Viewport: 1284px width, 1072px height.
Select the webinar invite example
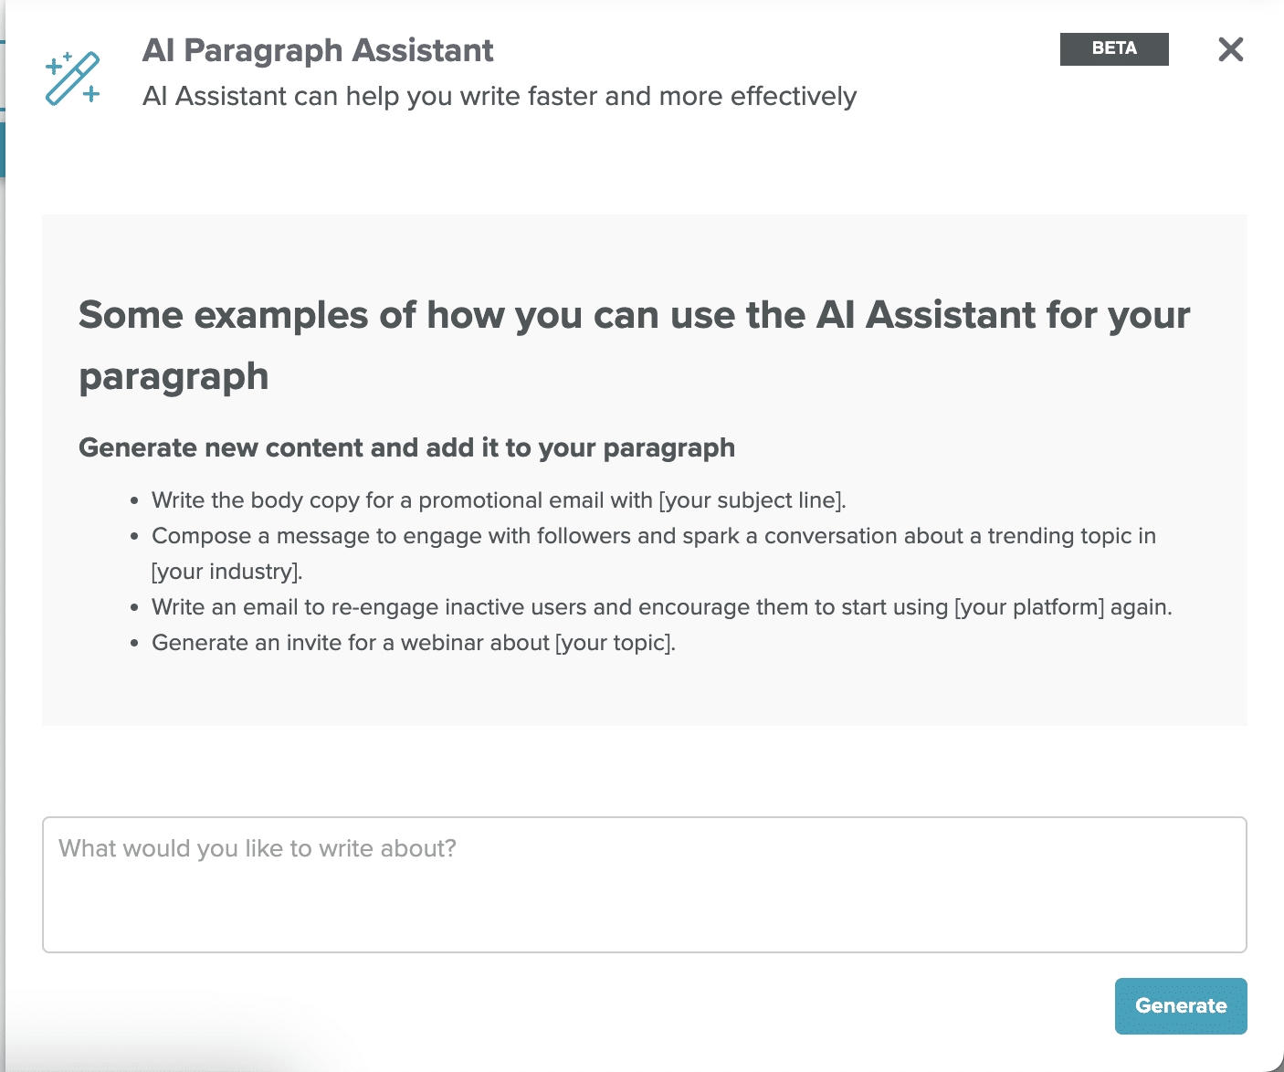[414, 643]
